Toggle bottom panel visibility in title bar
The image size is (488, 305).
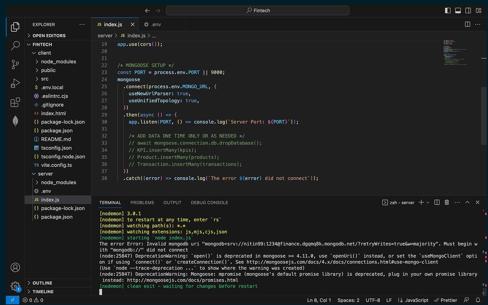point(458,10)
